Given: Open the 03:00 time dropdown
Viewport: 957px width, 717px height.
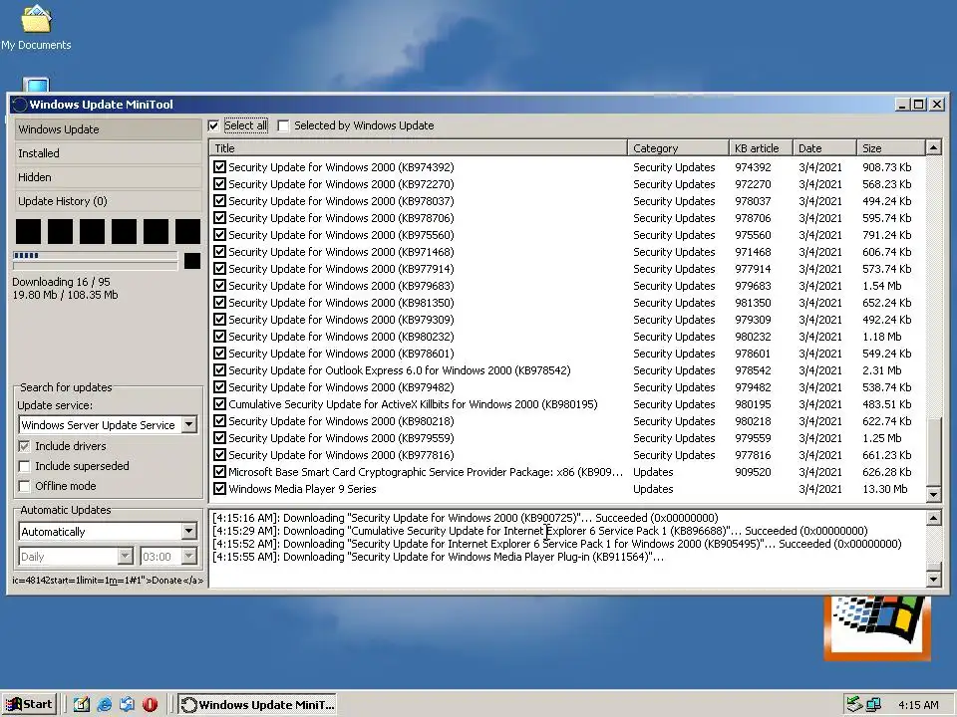Looking at the screenshot, I should [189, 556].
